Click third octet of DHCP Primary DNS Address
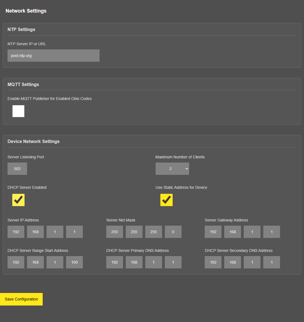The image size is (304, 322). pyautogui.click(x=154, y=262)
